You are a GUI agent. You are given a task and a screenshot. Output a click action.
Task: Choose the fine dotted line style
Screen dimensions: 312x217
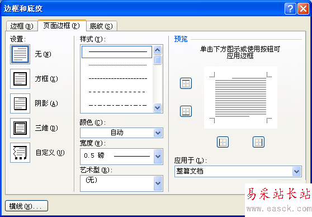click(x=117, y=65)
